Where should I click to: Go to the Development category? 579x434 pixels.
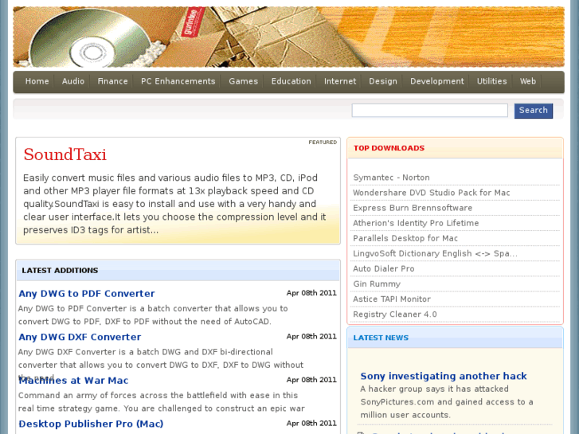tap(437, 81)
